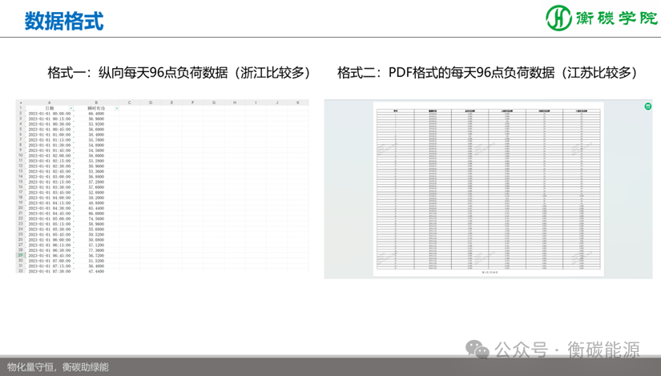661x376 pixels.
Task: Select column F header
Action: click(192, 102)
